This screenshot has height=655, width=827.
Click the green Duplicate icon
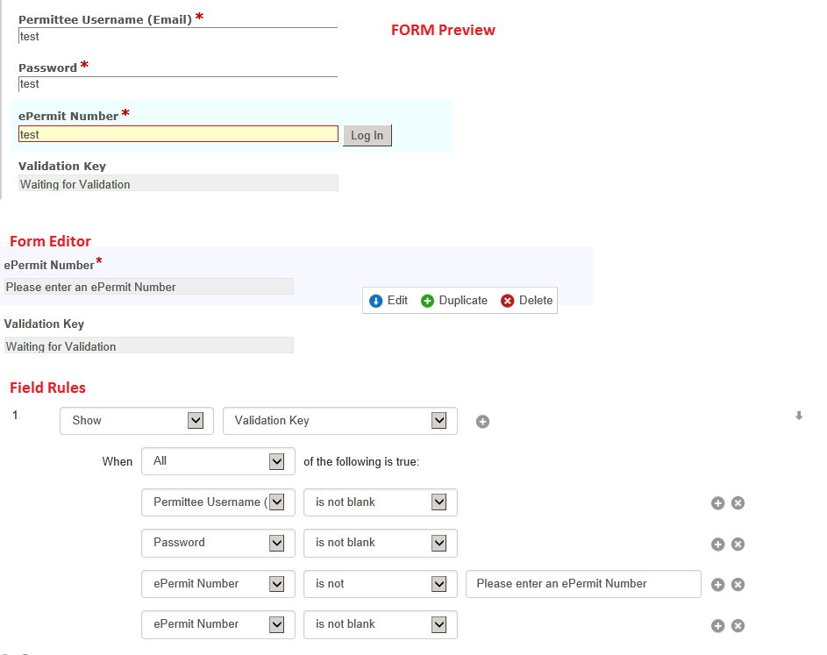[428, 301]
